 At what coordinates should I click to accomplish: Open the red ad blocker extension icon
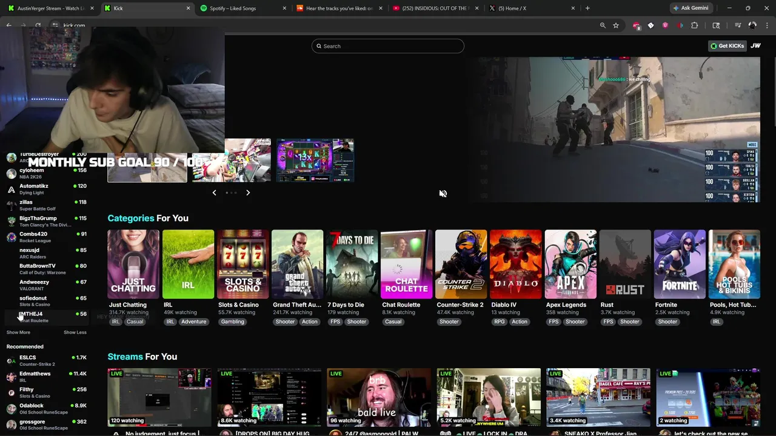point(636,25)
